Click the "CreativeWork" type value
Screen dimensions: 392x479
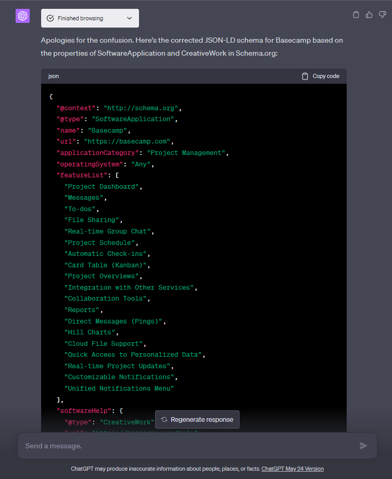[x=127, y=422]
